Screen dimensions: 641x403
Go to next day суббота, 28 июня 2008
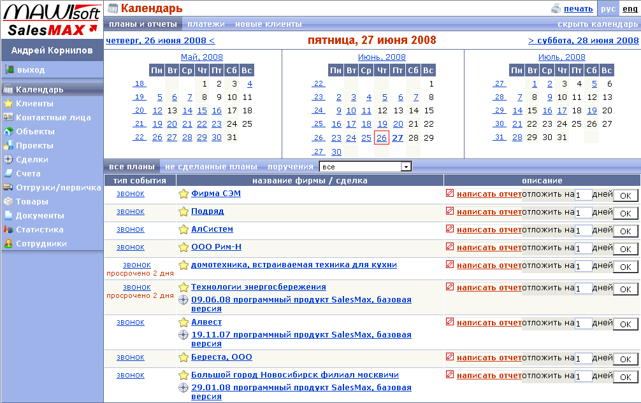click(x=584, y=40)
